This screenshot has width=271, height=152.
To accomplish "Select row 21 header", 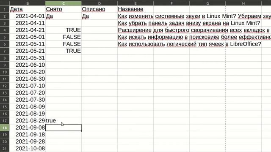I will click(x=5, y=148).
